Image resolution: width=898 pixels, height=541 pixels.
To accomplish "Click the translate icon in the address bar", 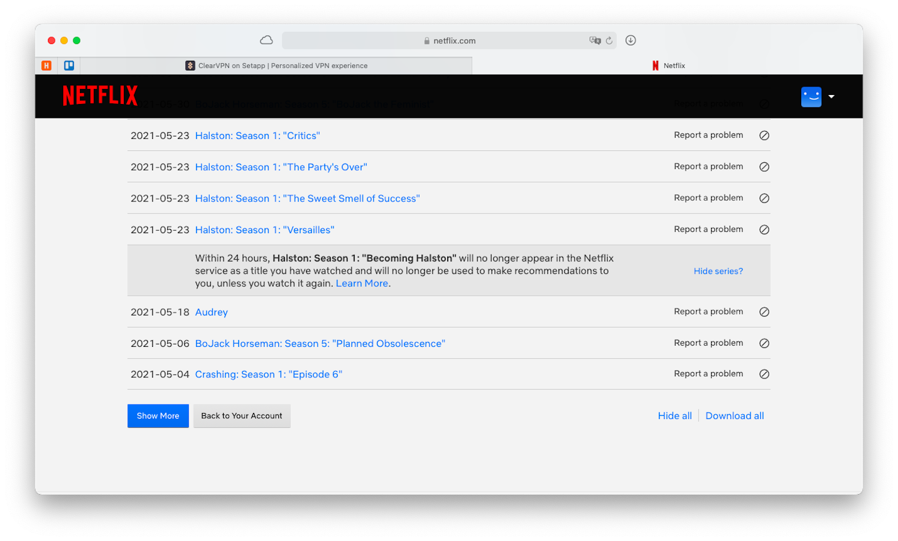I will tap(594, 40).
